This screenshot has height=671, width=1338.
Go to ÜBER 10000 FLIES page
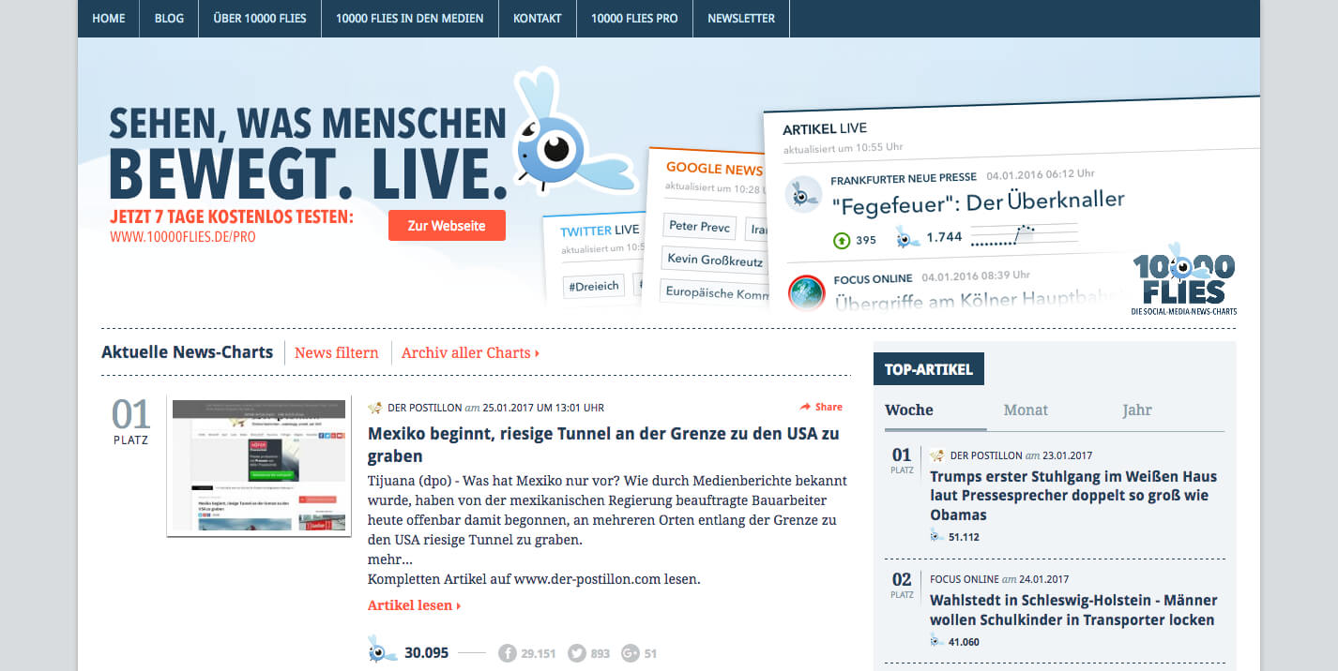pyautogui.click(x=260, y=19)
